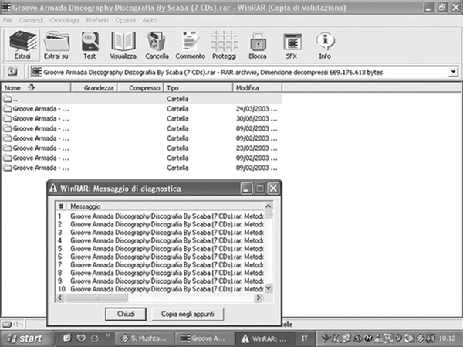Click the horizontal scrollbar thumb in the diagnostics list
Image resolution: width=463 pixels, height=347 pixels.
click(97, 298)
